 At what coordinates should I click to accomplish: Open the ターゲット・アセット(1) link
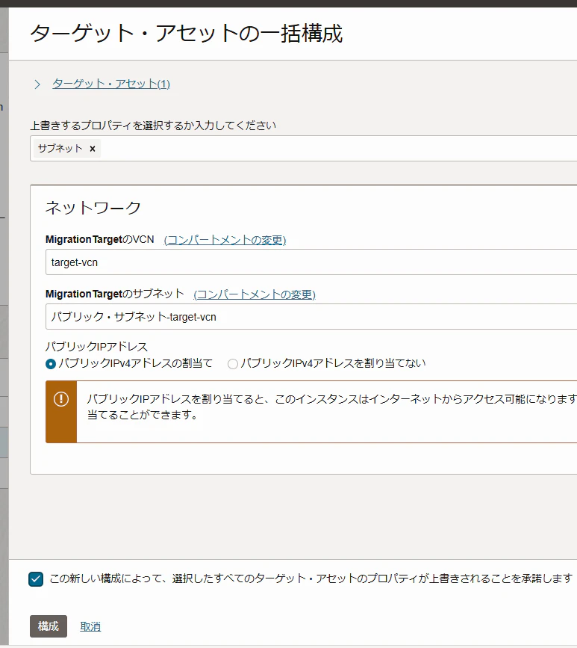click(111, 84)
